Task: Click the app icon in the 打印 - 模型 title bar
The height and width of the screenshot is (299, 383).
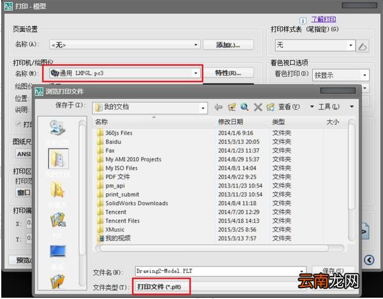Action: pyautogui.click(x=9, y=6)
